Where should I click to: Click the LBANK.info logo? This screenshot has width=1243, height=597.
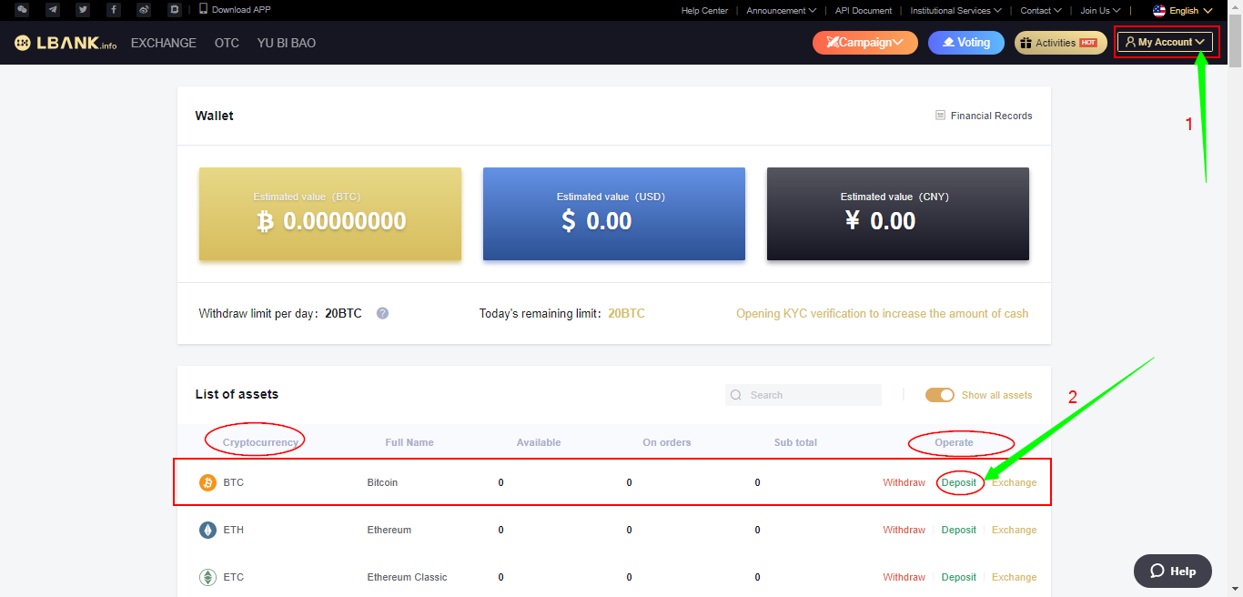(x=66, y=43)
